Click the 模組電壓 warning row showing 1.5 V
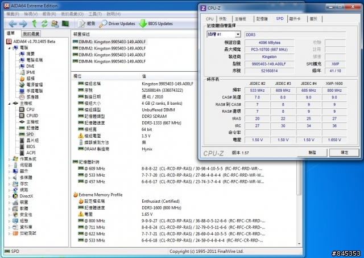 click(x=114, y=136)
